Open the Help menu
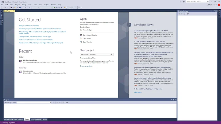 60,5
